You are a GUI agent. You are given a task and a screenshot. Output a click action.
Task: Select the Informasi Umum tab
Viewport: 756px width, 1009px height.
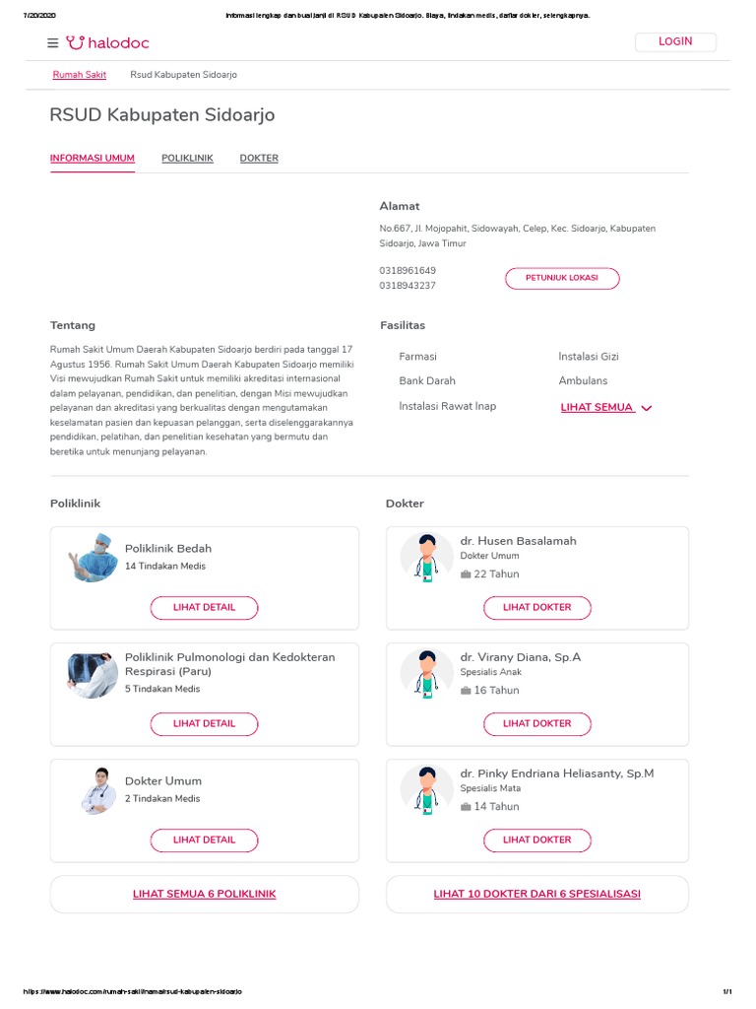pos(93,158)
